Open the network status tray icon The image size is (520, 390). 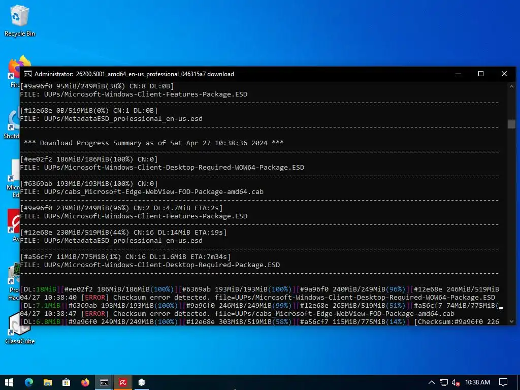point(444,382)
